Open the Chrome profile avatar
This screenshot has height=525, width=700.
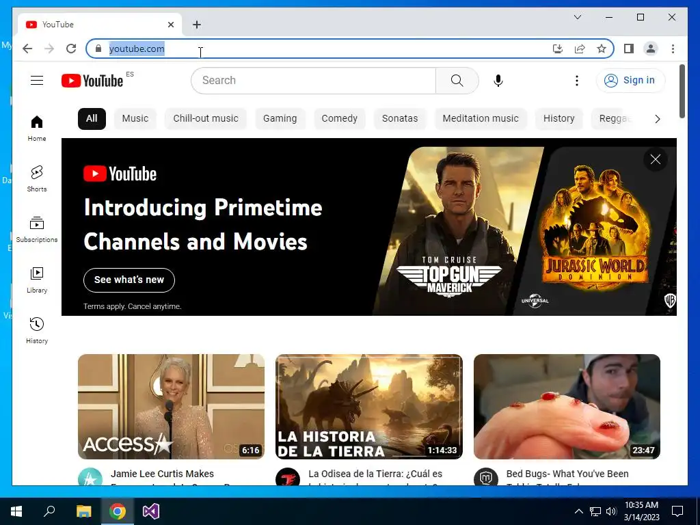pos(651,49)
